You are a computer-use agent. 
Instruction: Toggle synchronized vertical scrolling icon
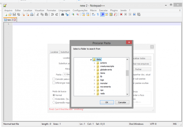pos(83,14)
